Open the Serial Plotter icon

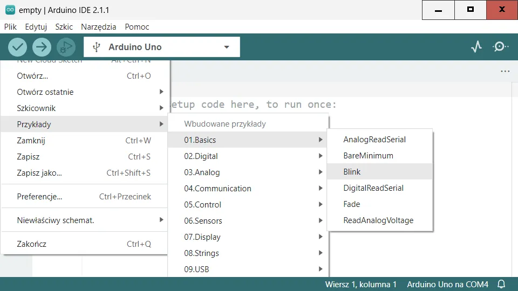point(476,47)
